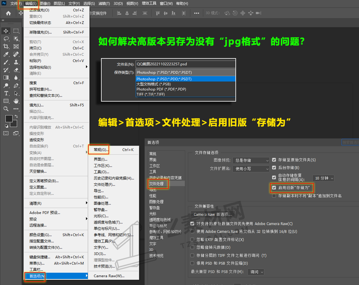Open the Edit Toolbar three-dots icon
Screen dimensions: 359x285
pyautogui.click(x=16, y=108)
